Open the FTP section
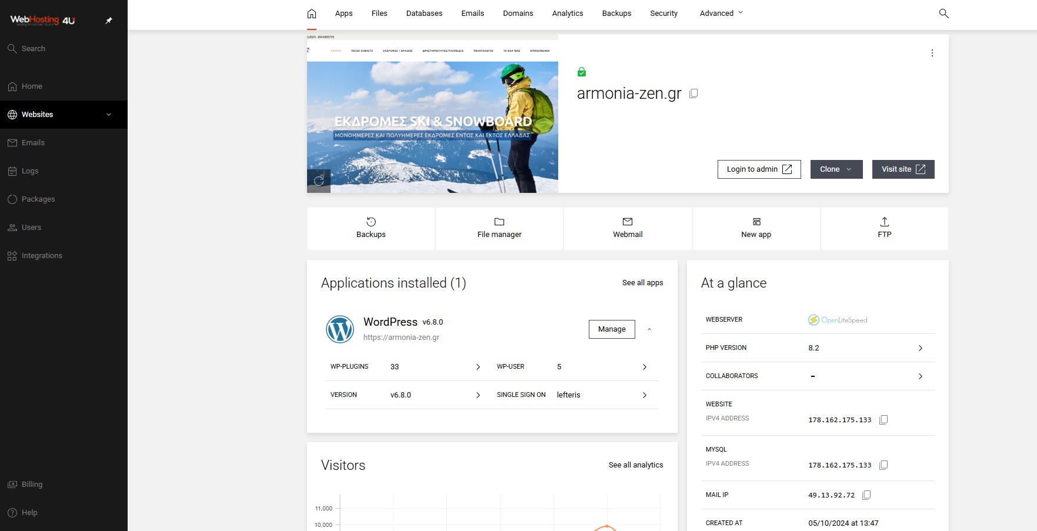Viewport: 1037px width, 531px height. pos(885,228)
